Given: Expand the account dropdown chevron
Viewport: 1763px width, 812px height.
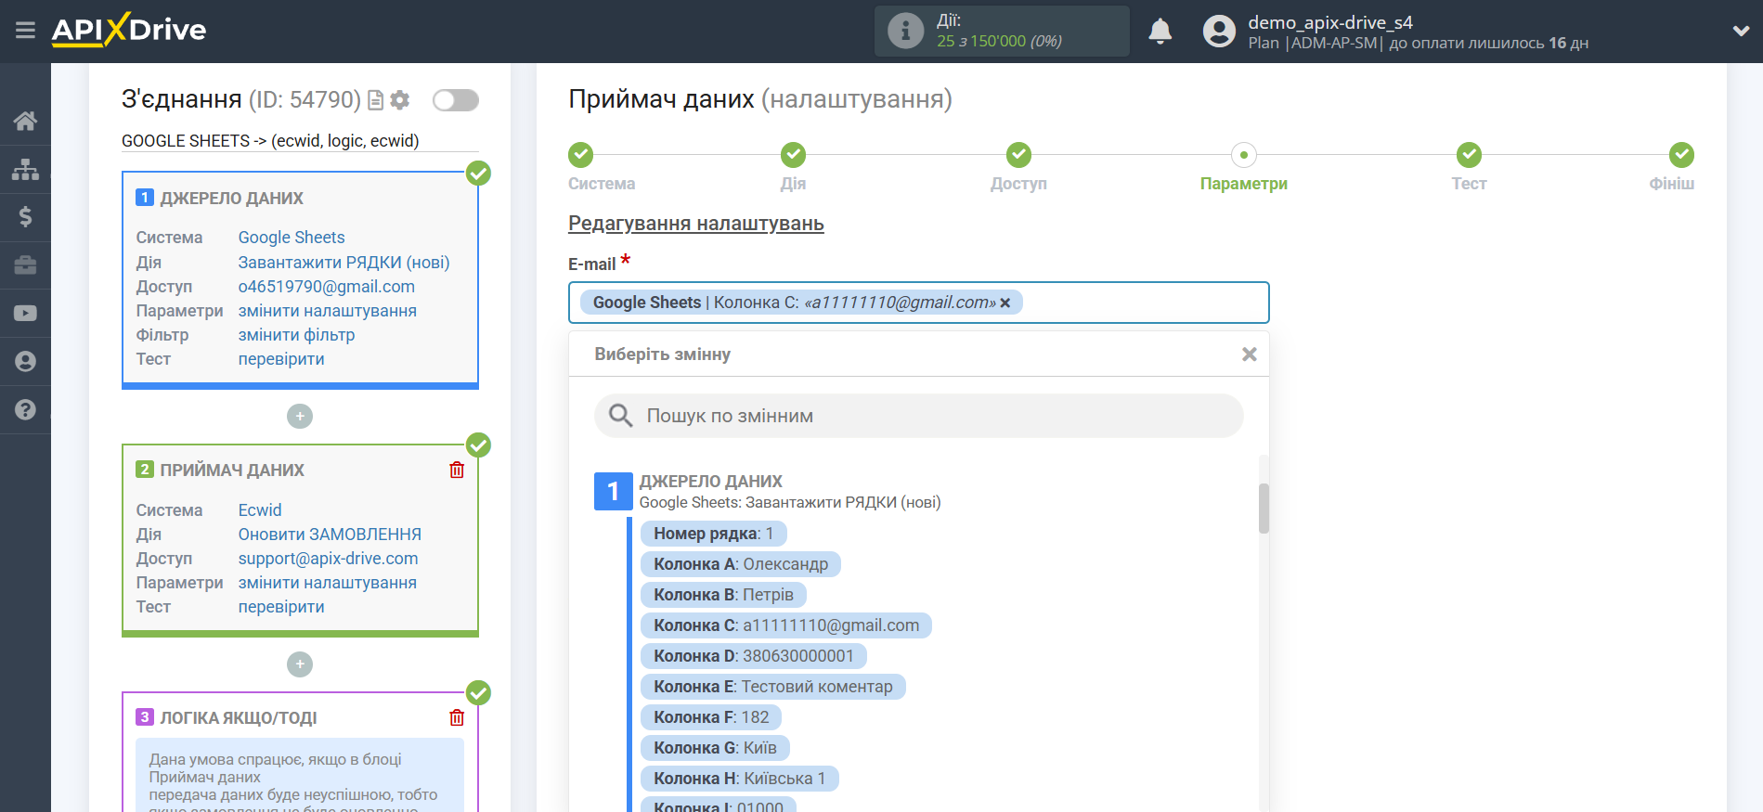Looking at the screenshot, I should 1741,32.
